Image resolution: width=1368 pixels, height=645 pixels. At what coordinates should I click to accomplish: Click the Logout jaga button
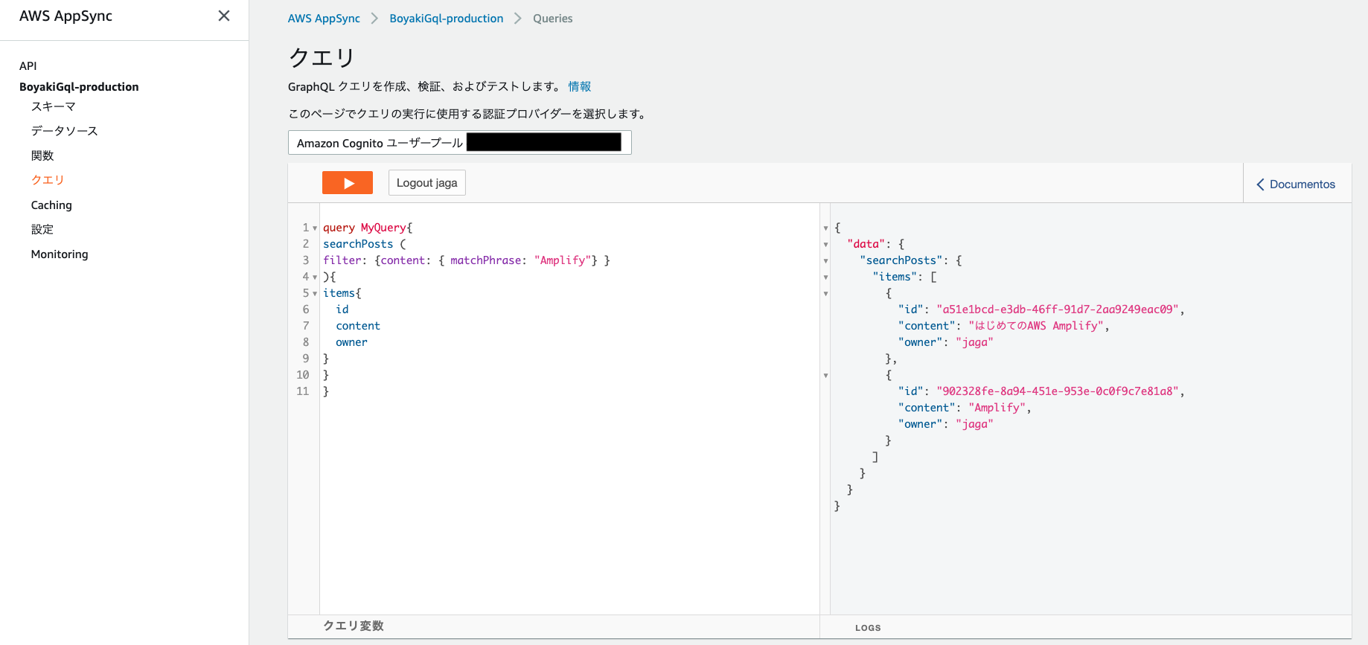coord(426,183)
